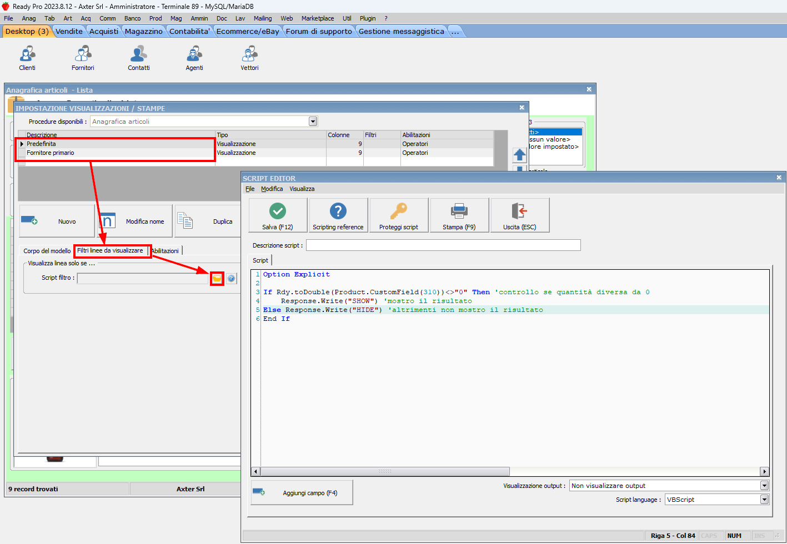This screenshot has width=787, height=544.
Task: Open Scripting reference help
Action: pos(338,215)
